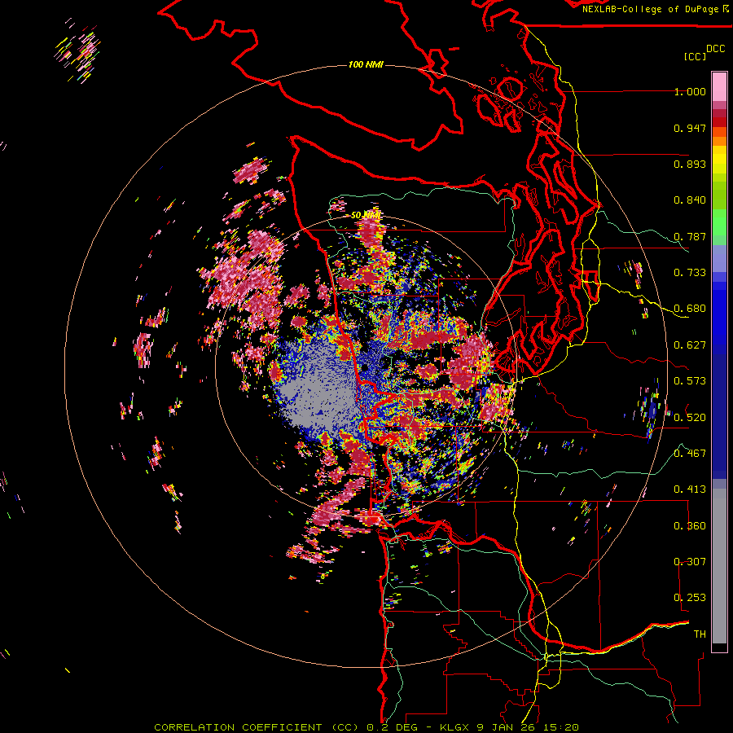This screenshot has height=733, width=733.
Task: Click the 0.520 color scale value
Action: 690,417
